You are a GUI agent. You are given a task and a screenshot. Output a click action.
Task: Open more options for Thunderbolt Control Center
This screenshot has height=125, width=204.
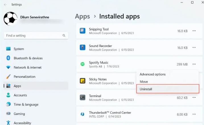[194, 114]
